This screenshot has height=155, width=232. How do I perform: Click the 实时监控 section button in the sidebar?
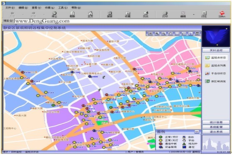[x=216, y=51]
